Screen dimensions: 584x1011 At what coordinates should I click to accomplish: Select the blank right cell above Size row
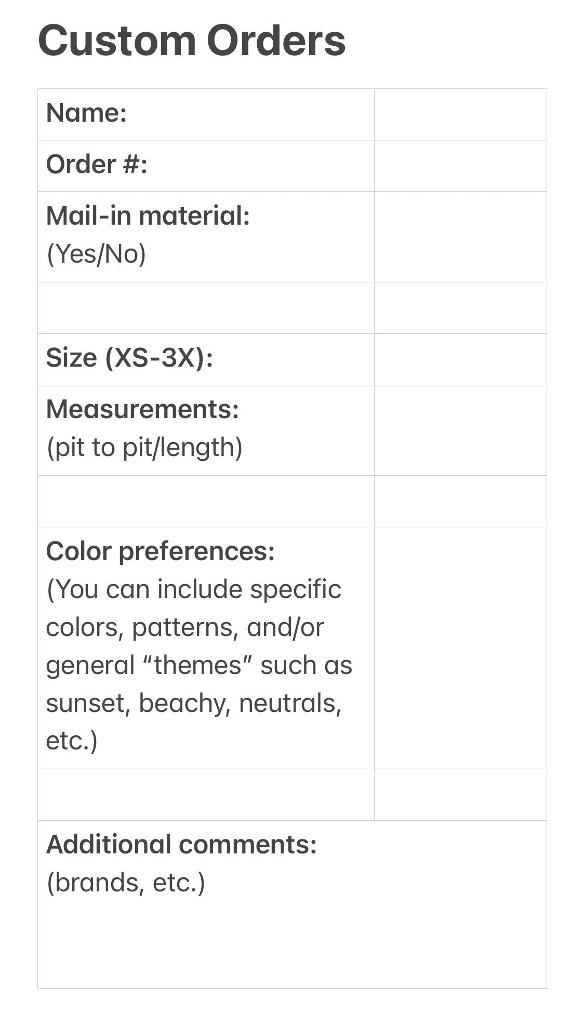pos(460,308)
